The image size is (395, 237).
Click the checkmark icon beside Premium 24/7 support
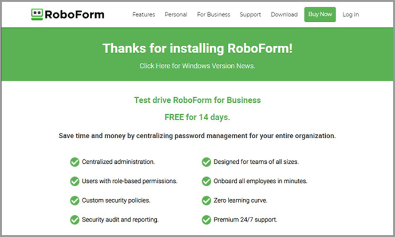(x=206, y=220)
